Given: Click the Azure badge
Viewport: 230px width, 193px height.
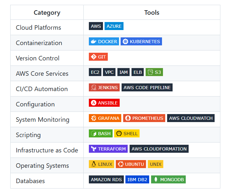Looking at the screenshot, I should click(114, 26).
